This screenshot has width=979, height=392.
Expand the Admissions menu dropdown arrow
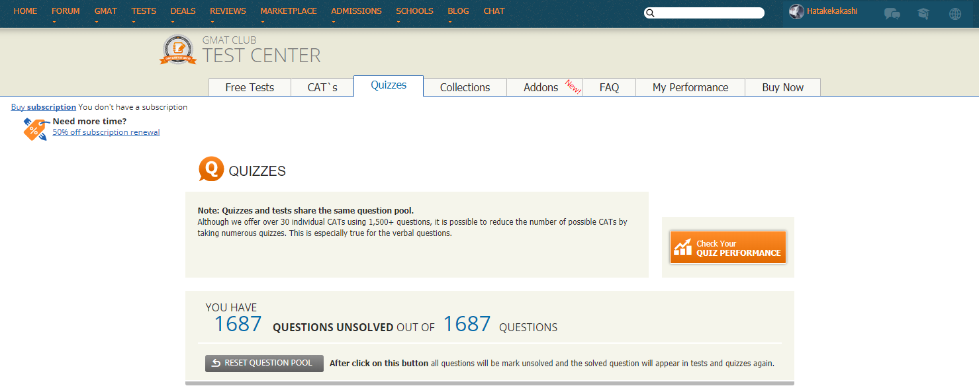[334, 22]
